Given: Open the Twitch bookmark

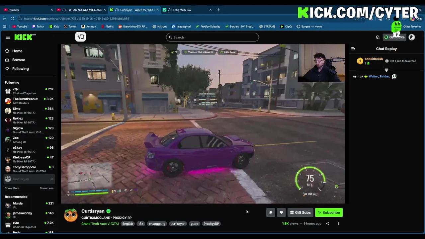Looking at the screenshot, I should coord(38,27).
